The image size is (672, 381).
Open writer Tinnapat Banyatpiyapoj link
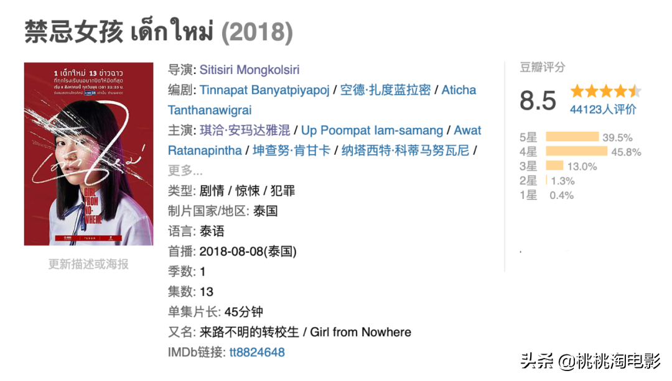click(264, 90)
